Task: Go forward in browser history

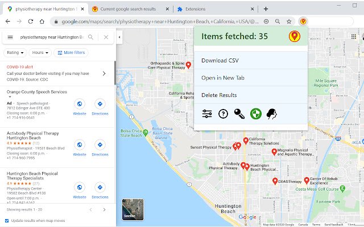Action: pos(19,22)
